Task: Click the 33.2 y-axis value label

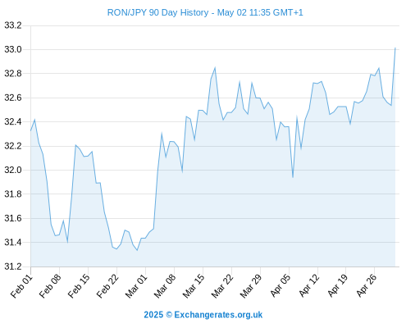Action: tap(13, 25)
